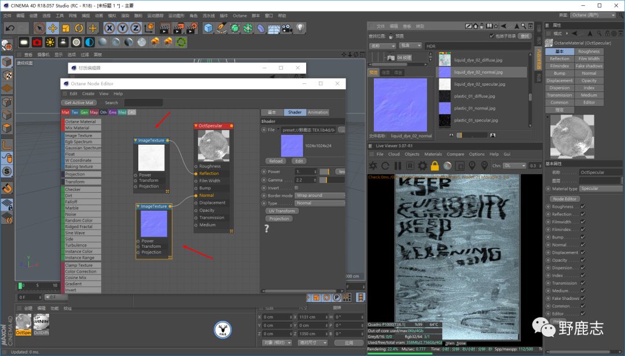This screenshot has width=625, height=356.
Task: Open Octane settings gear in Live Viewer
Action: (422, 166)
